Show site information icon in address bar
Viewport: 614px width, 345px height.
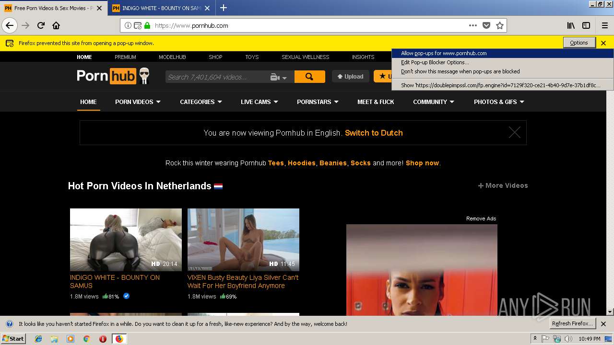pos(128,25)
